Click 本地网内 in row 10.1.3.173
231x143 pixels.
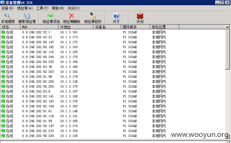pyautogui.click(x=159, y=37)
